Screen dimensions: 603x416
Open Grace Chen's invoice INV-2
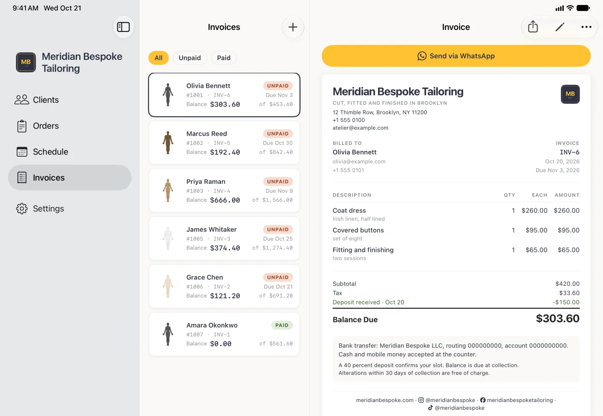(224, 287)
